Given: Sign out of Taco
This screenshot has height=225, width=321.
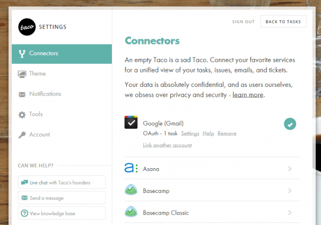Looking at the screenshot, I should click(x=243, y=22).
